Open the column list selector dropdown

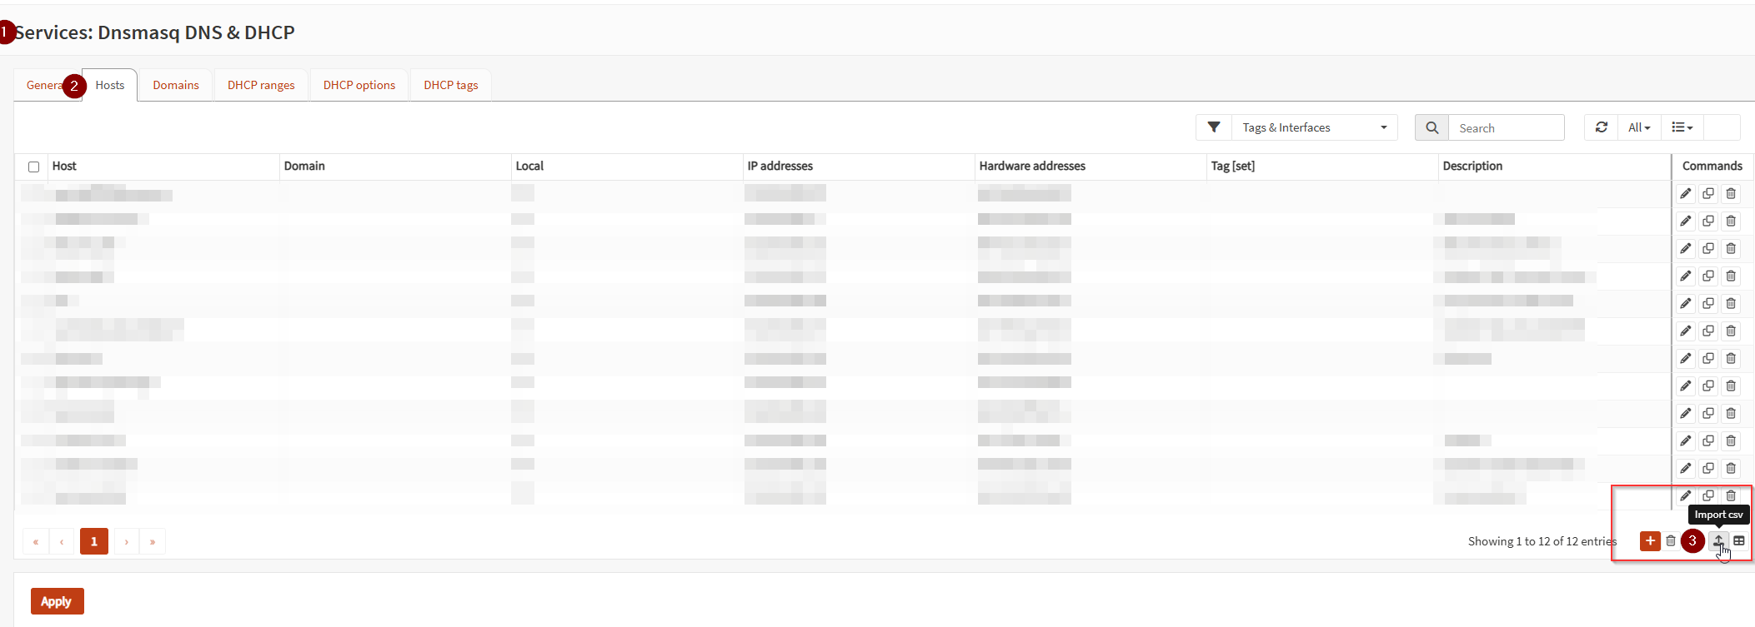pyautogui.click(x=1682, y=127)
